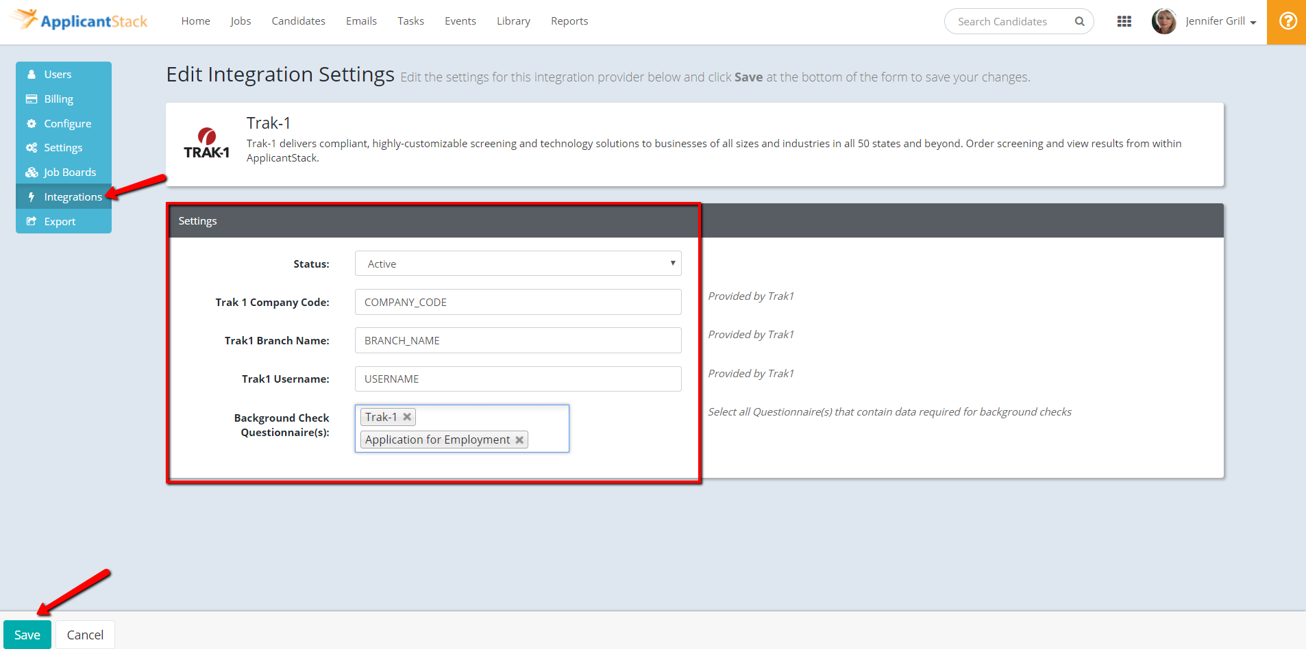Click the Cancel button
1306x649 pixels.
(x=85, y=635)
